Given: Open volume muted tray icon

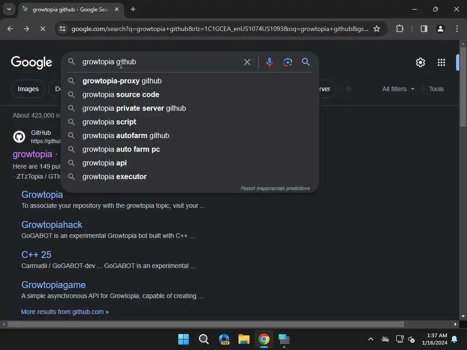Looking at the screenshot, I should pyautogui.click(x=411, y=339).
